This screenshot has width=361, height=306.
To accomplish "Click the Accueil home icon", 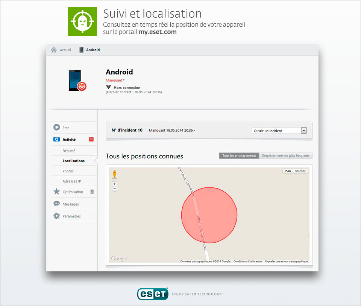I will (54, 50).
